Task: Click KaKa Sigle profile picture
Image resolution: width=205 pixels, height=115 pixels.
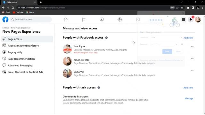Action: (67, 61)
